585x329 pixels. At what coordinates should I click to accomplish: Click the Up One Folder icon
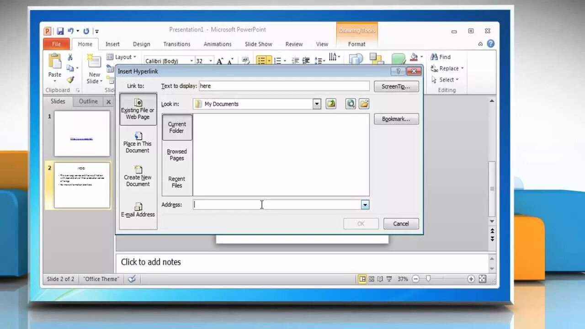coord(331,104)
